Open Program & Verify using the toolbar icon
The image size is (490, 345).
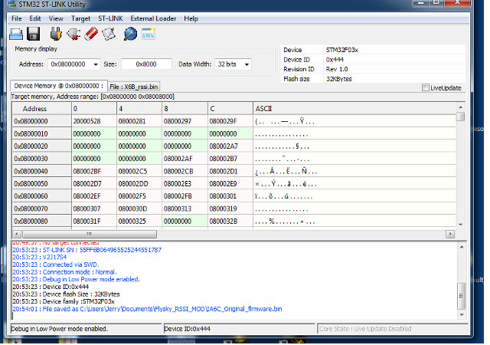[109, 34]
